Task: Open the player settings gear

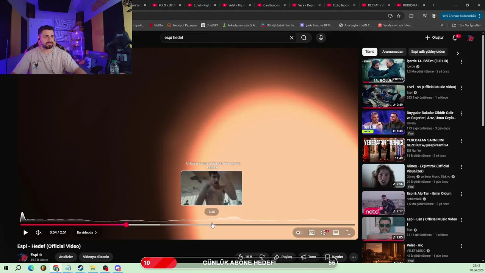Action: [324, 232]
